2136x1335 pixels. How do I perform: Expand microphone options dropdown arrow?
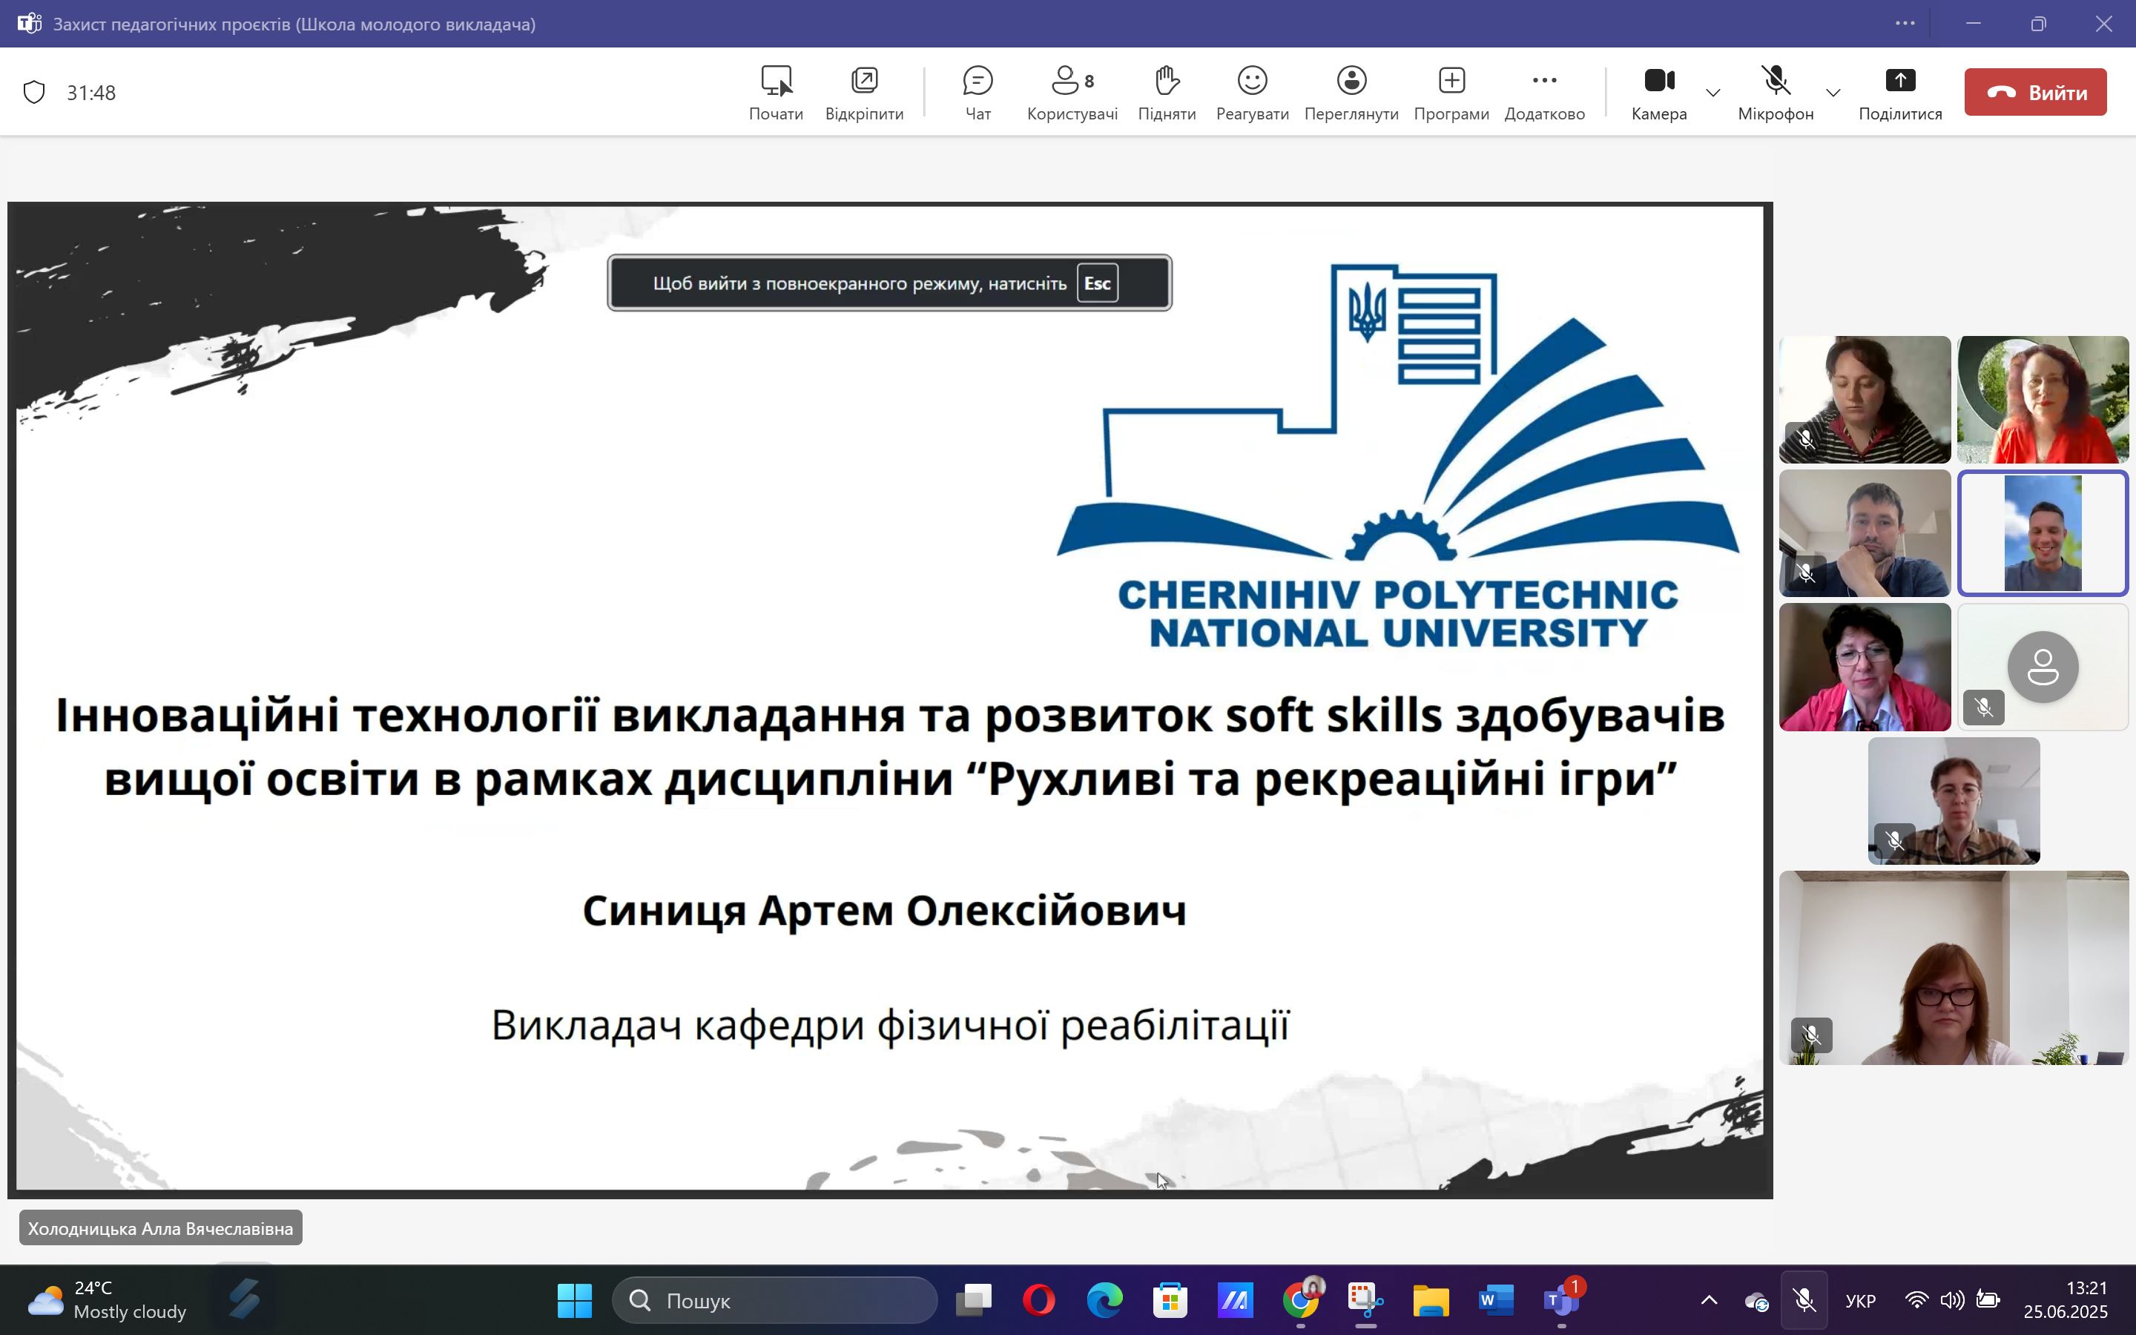pos(1833,93)
